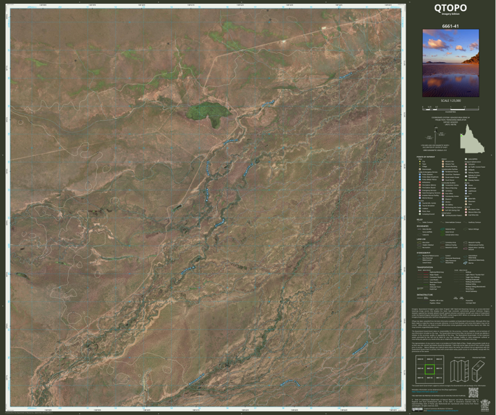Click the vertical folds diagram
Screen dimensions: 496x415
pyautogui.click(x=460, y=371)
